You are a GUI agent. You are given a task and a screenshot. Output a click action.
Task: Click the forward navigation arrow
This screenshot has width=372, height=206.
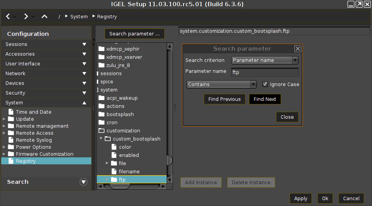[26, 16]
